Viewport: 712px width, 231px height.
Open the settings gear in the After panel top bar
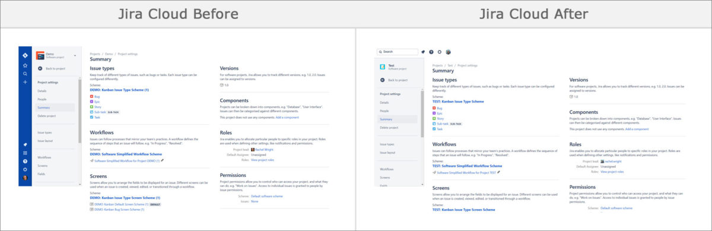[x=440, y=52]
